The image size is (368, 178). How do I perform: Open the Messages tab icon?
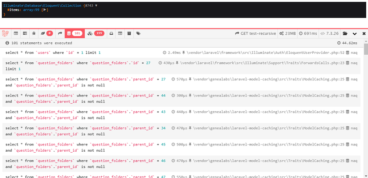pos(16,33)
